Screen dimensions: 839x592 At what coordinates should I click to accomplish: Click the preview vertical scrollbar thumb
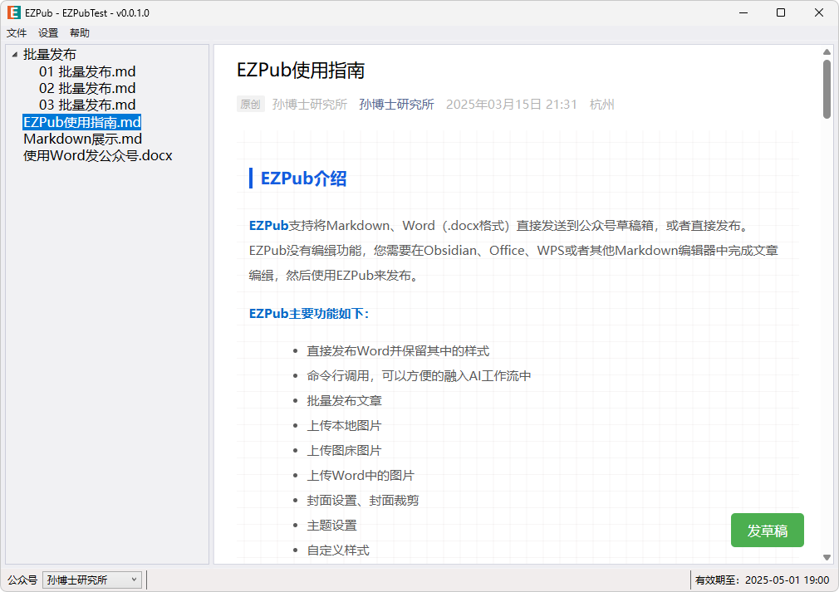tap(827, 89)
